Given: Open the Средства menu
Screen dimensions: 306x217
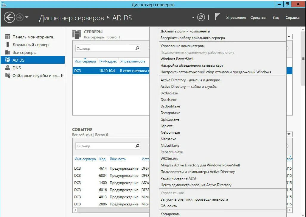Looking at the screenshot, I should pyautogui.click(x=258, y=18).
